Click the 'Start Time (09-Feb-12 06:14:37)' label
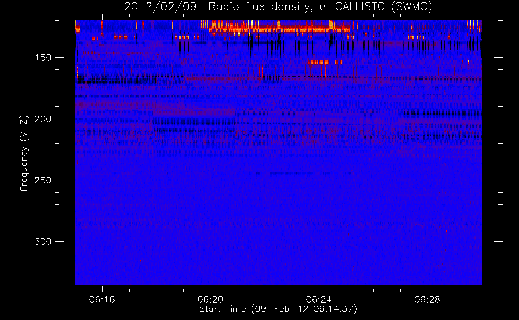The width and height of the screenshot is (519, 320). pyautogui.click(x=278, y=309)
